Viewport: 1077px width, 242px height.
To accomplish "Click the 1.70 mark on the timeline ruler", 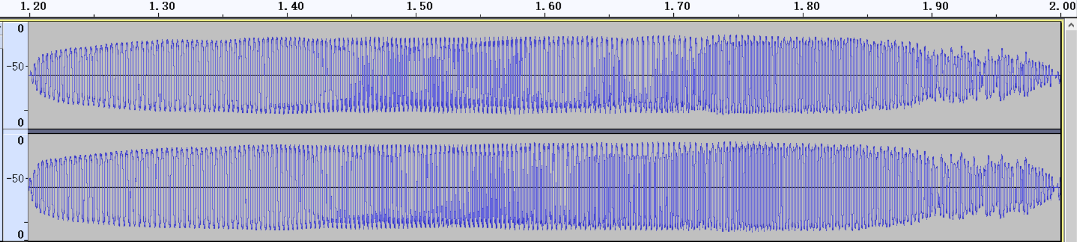I will tap(677, 6).
